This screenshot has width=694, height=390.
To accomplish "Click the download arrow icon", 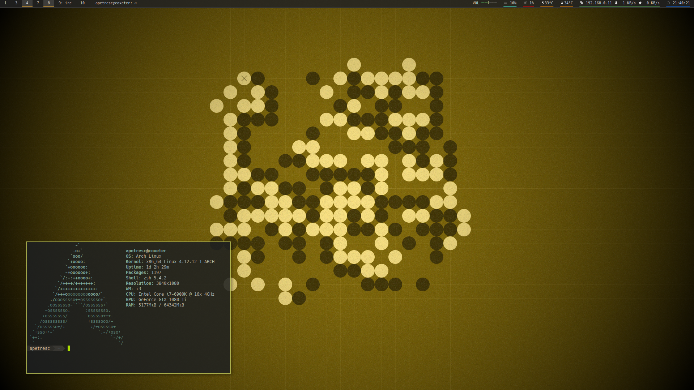I will pos(616,3).
